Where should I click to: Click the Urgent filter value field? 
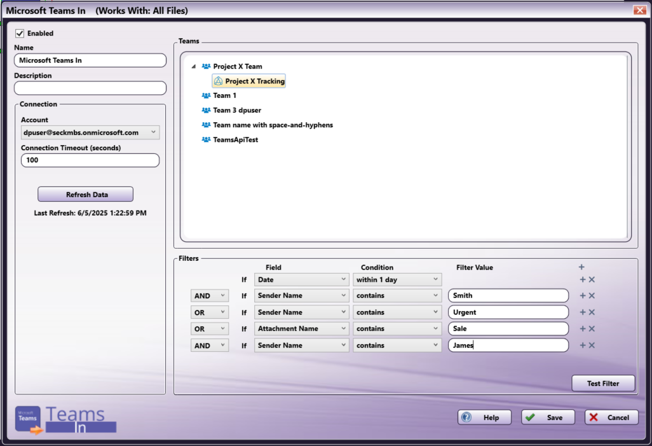(x=508, y=312)
